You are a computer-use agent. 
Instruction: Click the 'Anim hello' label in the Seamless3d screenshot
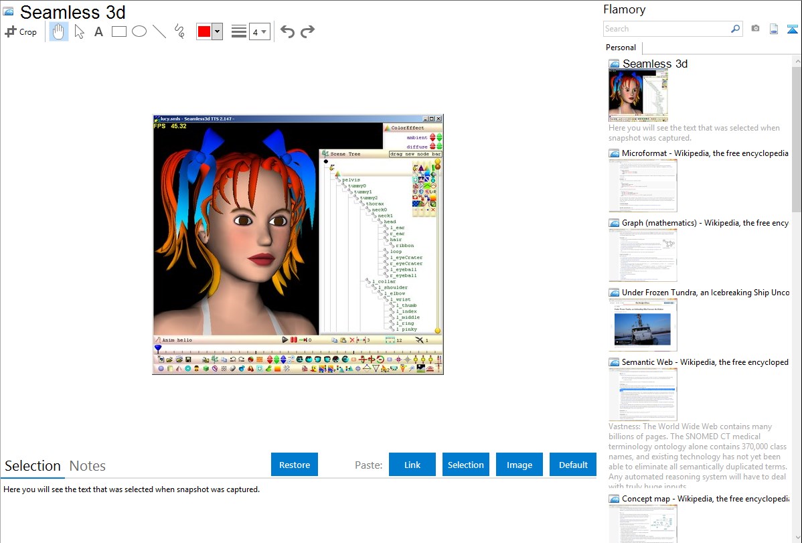pos(177,340)
